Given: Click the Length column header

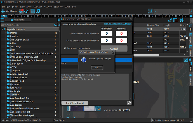Looking at the screenshot, I should pos(167,25).
